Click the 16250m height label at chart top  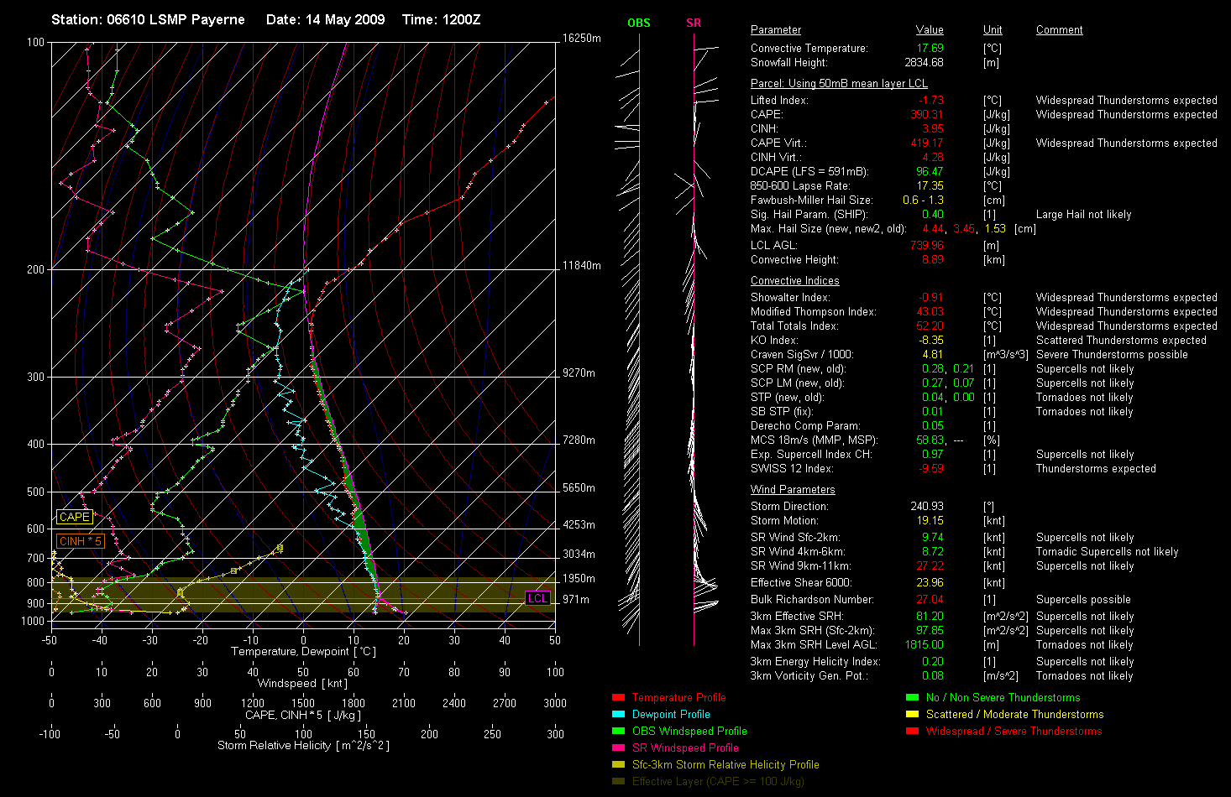581,39
